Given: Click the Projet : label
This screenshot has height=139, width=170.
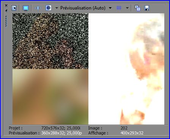Looking at the screenshot, I should click(x=16, y=128).
